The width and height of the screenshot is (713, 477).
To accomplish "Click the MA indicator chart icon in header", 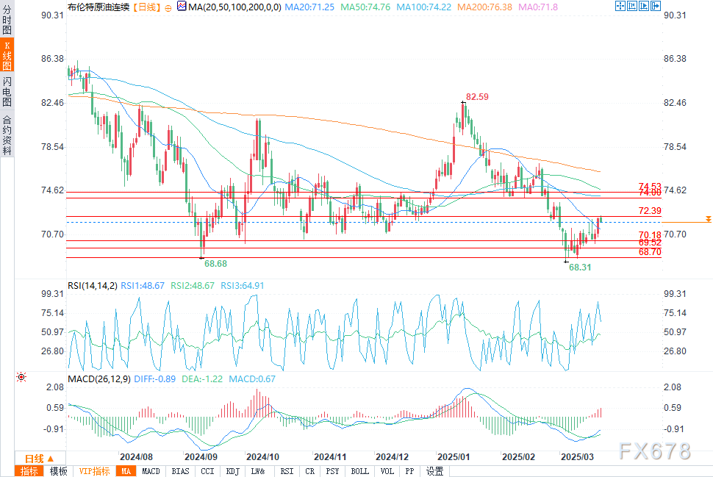I will coord(179,7).
